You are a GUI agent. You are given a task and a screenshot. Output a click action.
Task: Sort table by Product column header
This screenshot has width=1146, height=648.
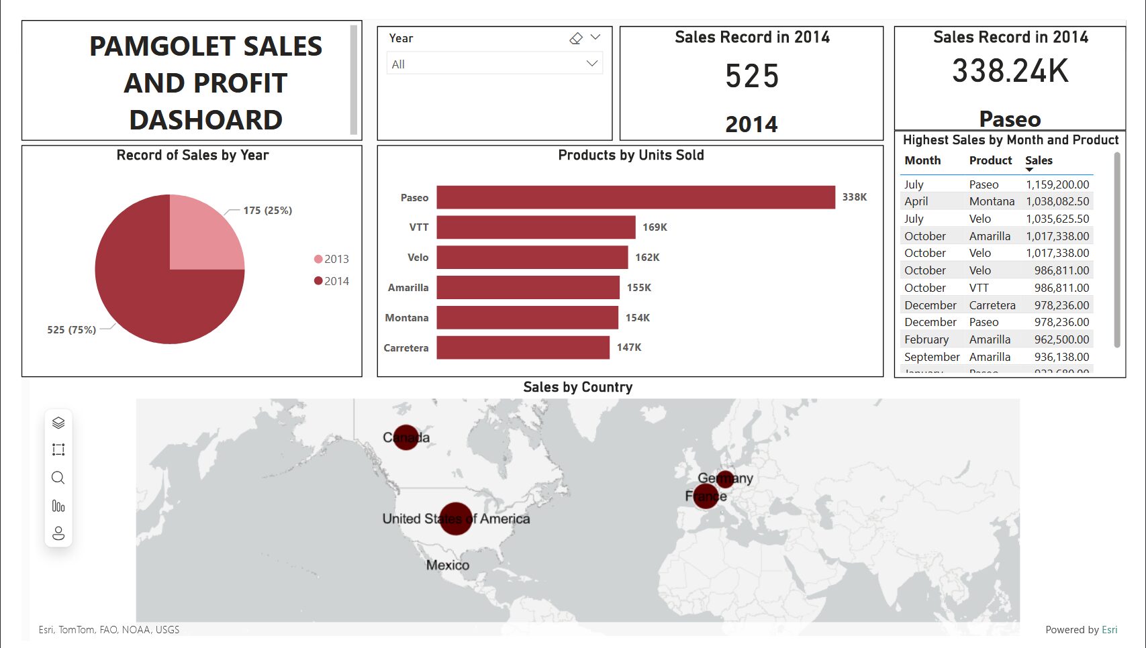(x=990, y=160)
